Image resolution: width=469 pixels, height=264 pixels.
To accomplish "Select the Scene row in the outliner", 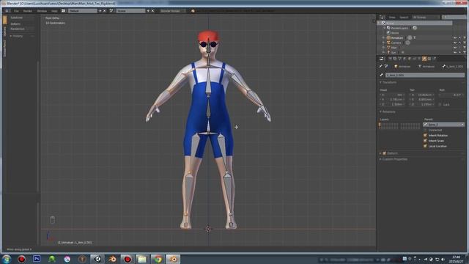I will pos(415,23).
